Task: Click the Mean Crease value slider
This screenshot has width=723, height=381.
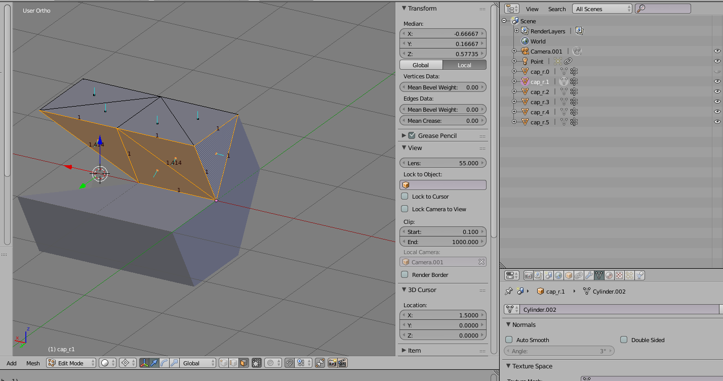Action: point(443,120)
